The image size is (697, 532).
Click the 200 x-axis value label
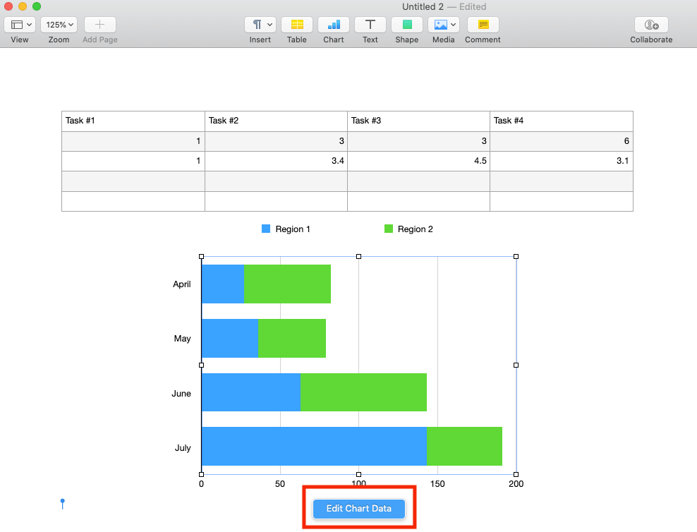click(x=516, y=484)
